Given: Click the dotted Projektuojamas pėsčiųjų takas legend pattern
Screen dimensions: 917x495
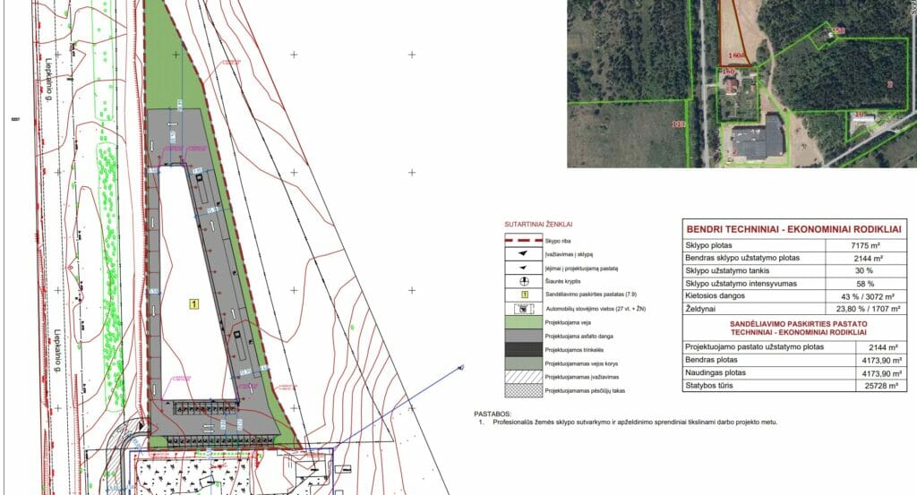Looking at the screenshot, I should tap(523, 390).
